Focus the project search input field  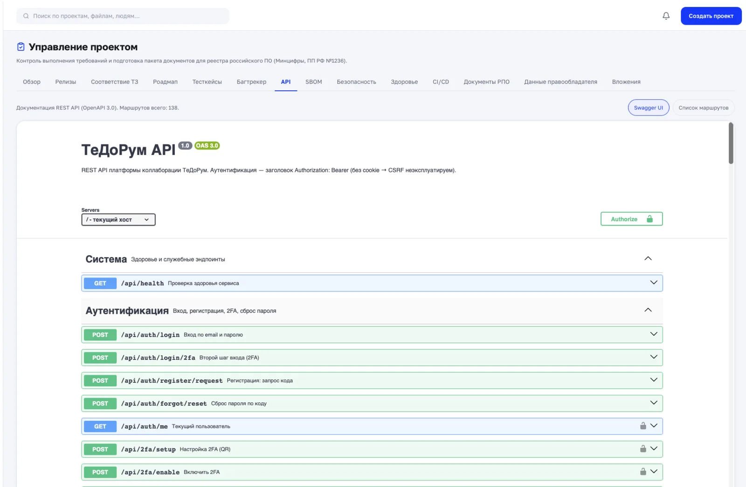tap(123, 16)
